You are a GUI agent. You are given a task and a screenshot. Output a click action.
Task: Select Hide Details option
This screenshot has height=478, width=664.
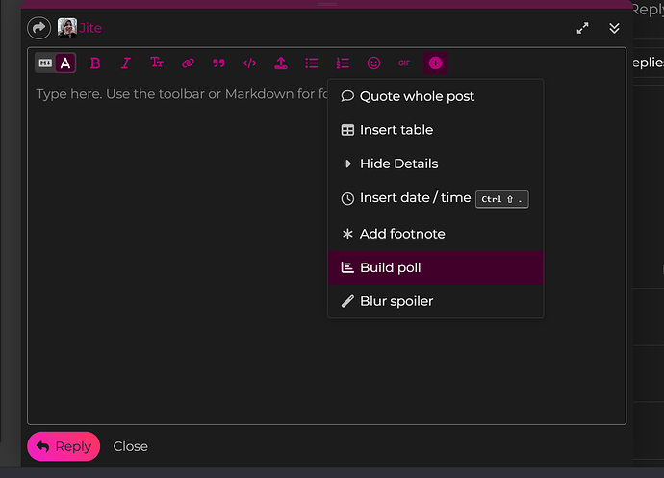pyautogui.click(x=435, y=164)
